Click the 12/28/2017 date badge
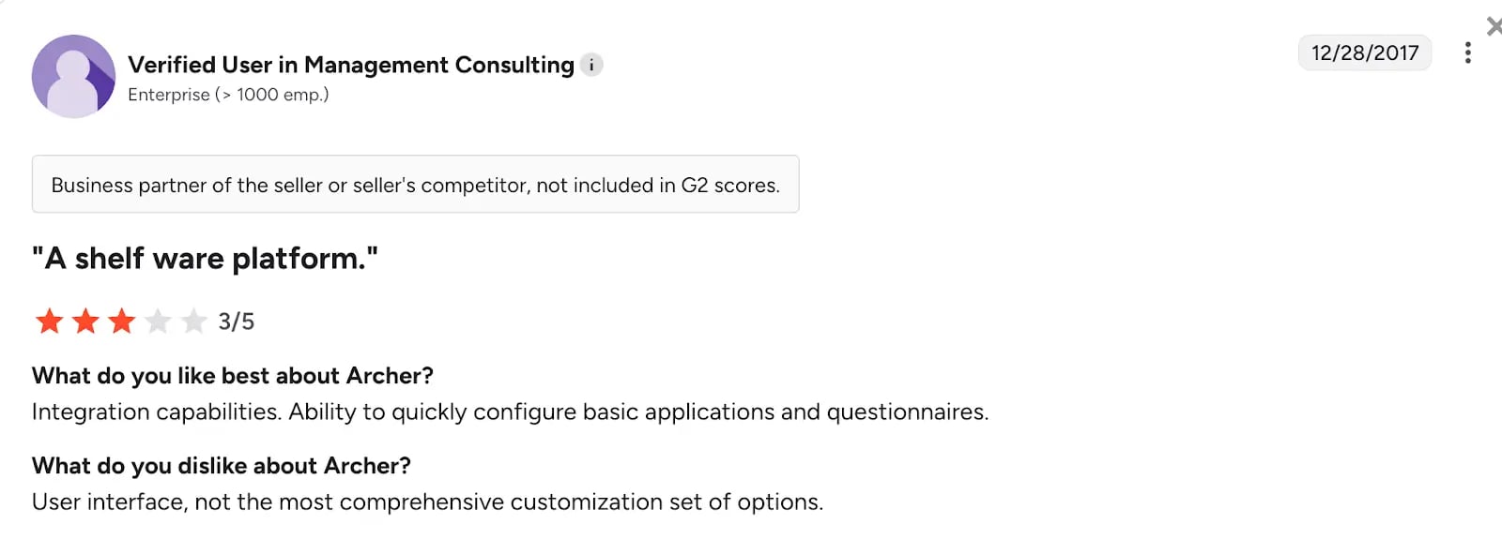1502x539 pixels. 1364,53
